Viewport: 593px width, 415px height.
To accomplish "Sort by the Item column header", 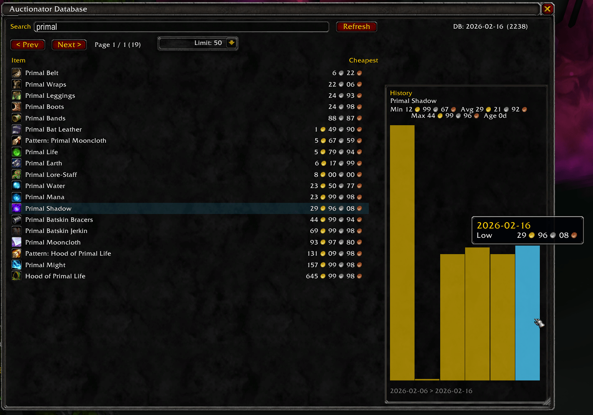I will click(x=19, y=60).
